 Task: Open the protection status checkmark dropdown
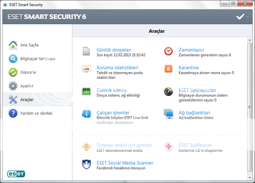pyautogui.click(x=242, y=17)
